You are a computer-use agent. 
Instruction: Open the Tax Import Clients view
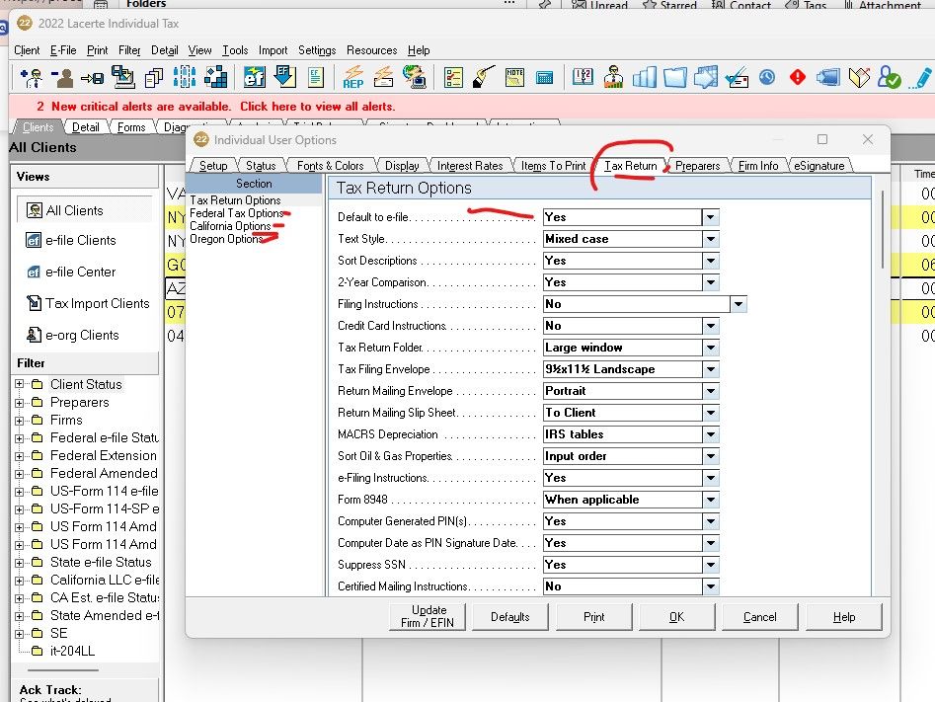coord(88,303)
